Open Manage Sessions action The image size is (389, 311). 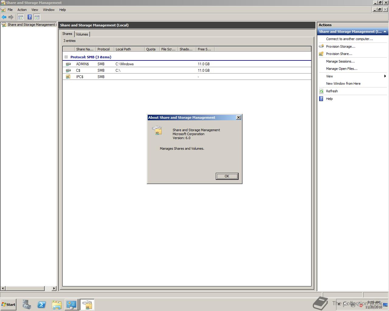pos(340,61)
